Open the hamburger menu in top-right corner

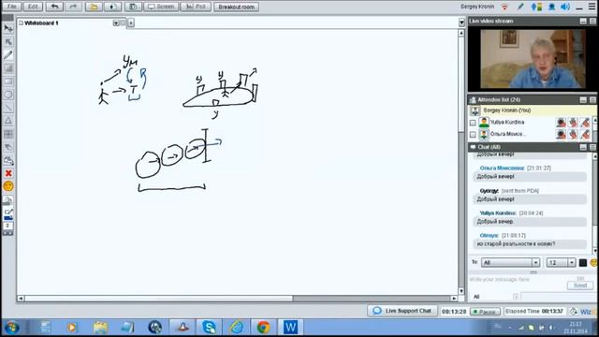click(592, 7)
